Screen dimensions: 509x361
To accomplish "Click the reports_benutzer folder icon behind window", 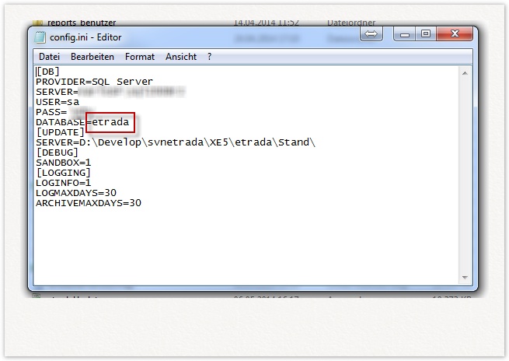I will 38,23.
